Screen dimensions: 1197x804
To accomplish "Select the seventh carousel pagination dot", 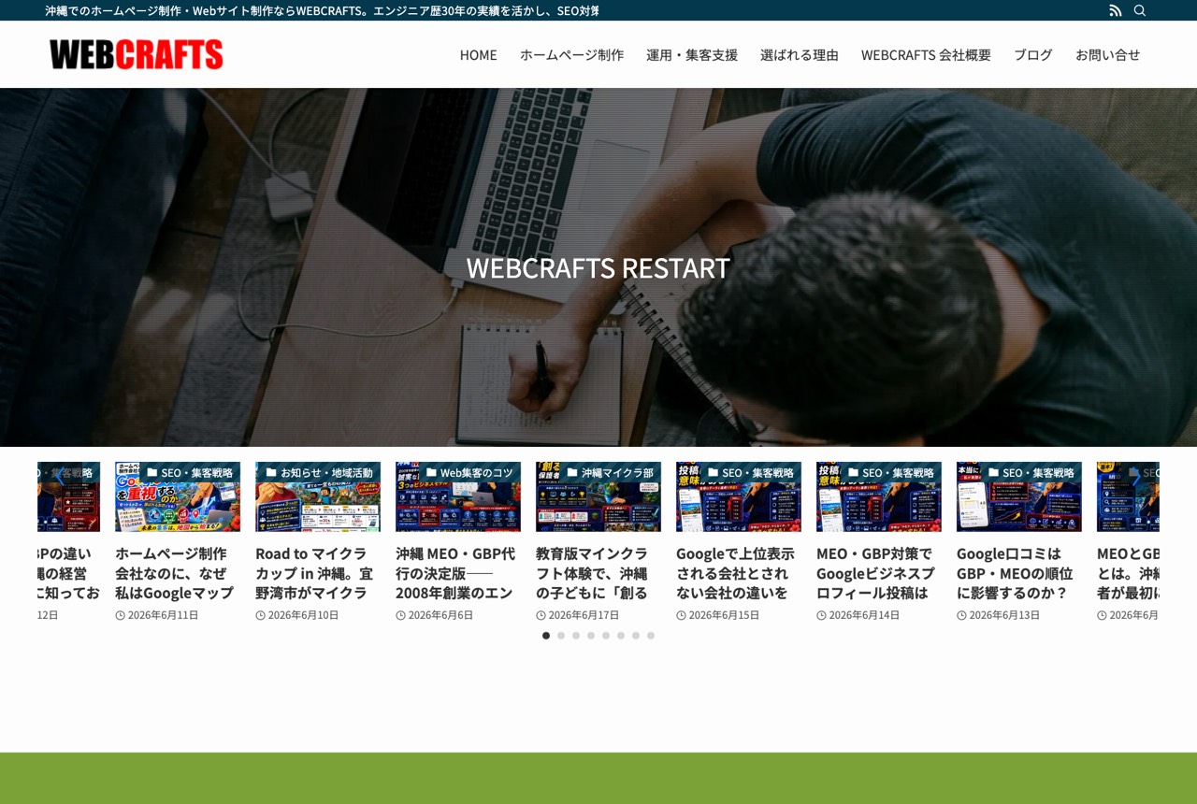I will (636, 636).
